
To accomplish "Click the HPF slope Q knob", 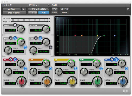I will pyautogui.click(x=21, y=42).
